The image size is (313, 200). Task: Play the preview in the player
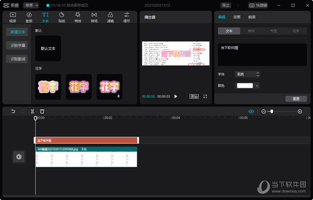coord(176,96)
